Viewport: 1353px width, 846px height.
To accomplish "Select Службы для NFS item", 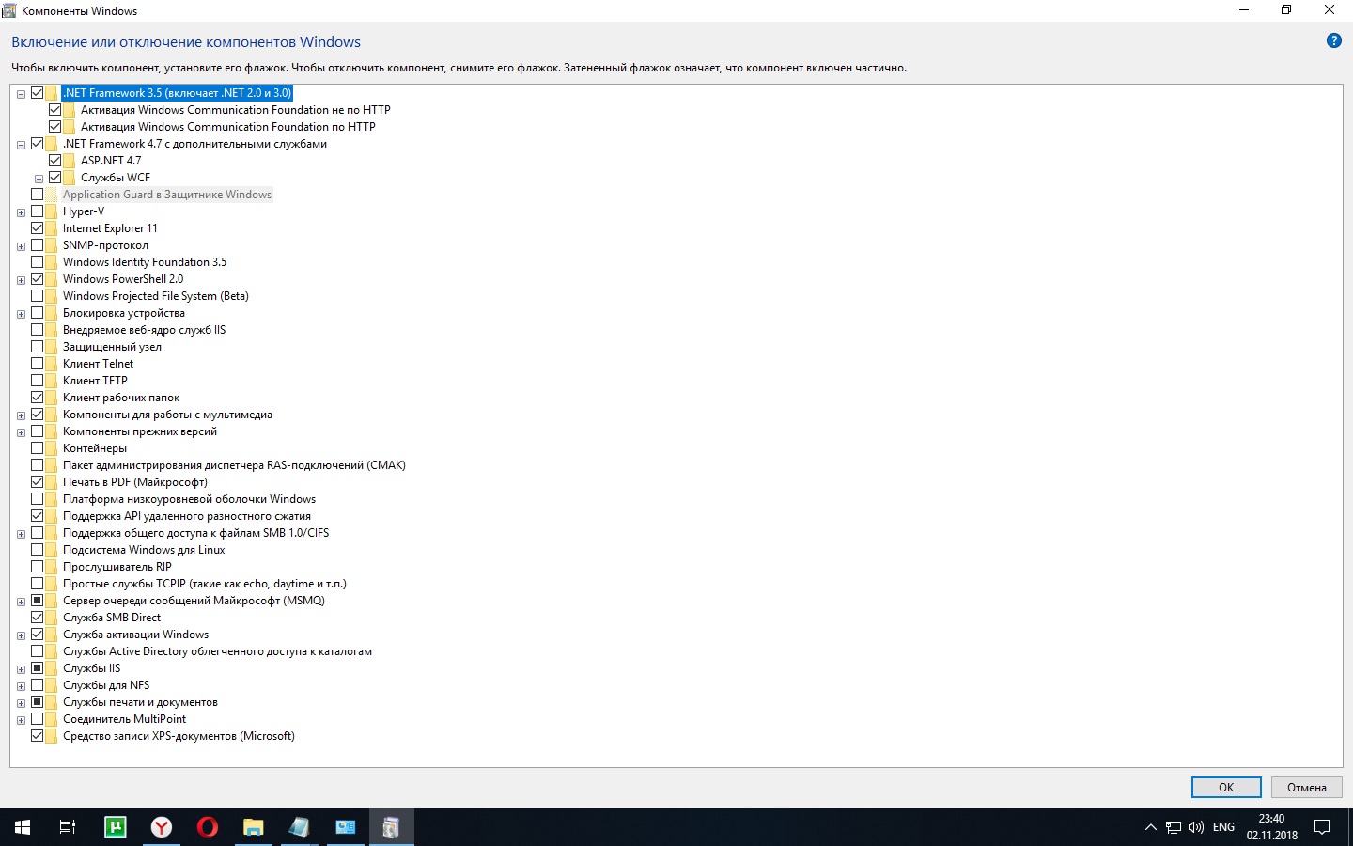I will [106, 685].
